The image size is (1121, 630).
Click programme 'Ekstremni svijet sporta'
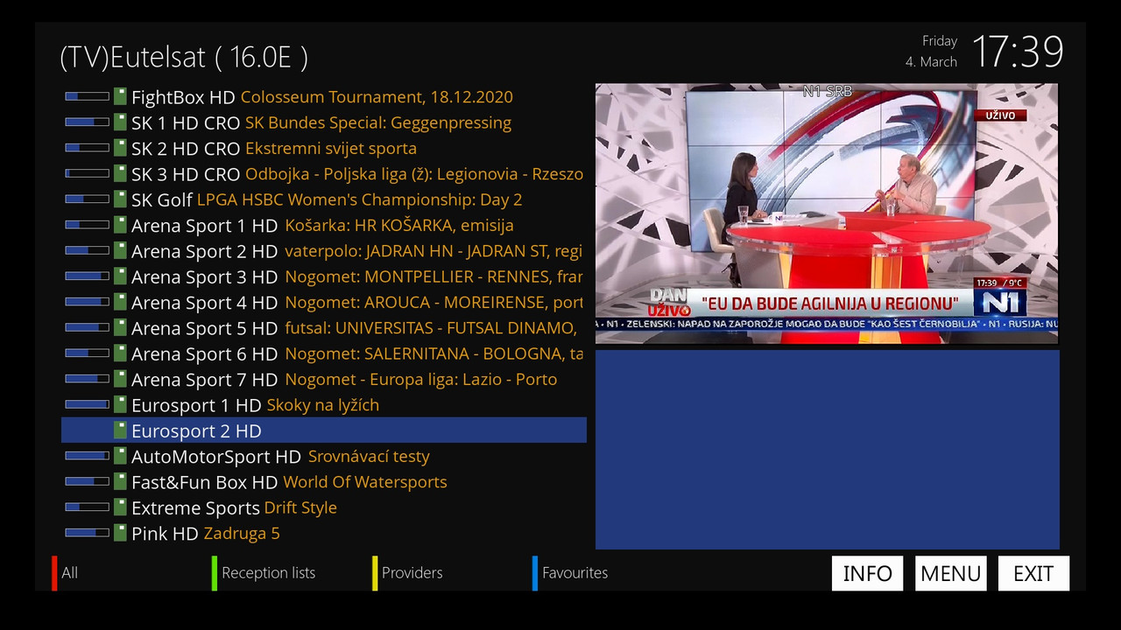(331, 149)
